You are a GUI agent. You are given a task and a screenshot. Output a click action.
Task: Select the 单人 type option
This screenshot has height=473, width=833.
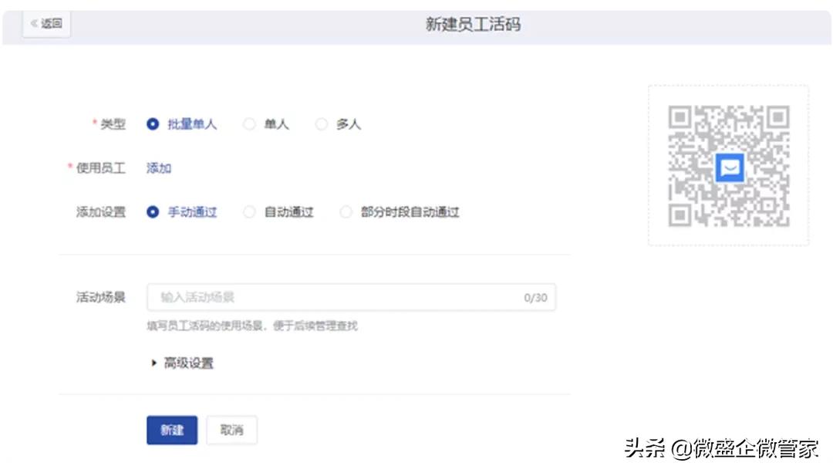249,123
